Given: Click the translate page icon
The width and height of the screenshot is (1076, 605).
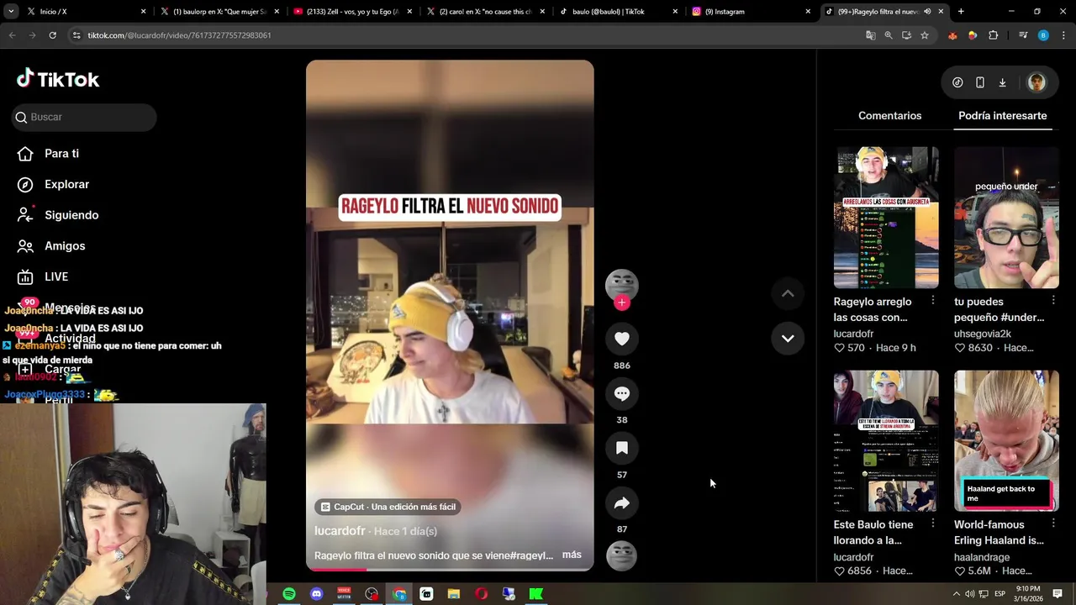Looking at the screenshot, I should 871,35.
